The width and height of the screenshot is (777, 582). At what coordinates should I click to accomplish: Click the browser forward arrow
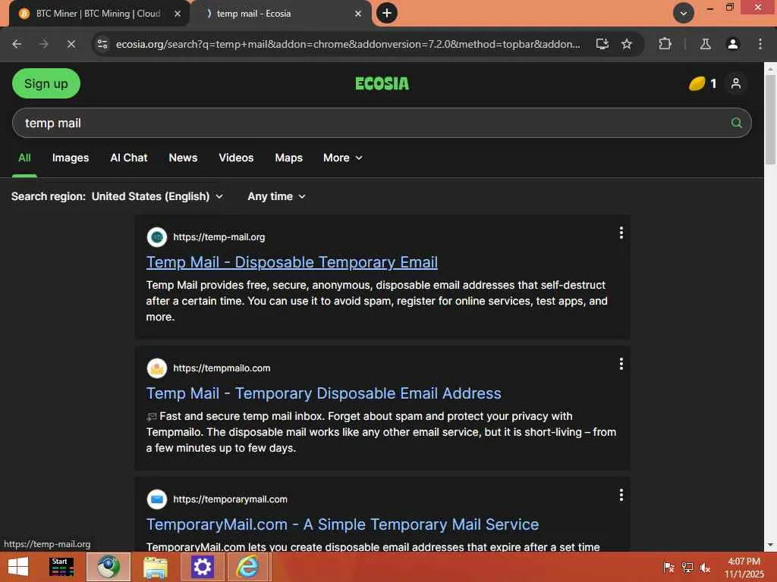pos(43,44)
